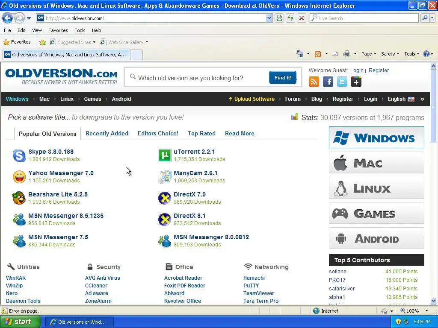This screenshot has width=438, height=328.
Task: Select Mac in the site navigation bar
Action: [44, 99]
